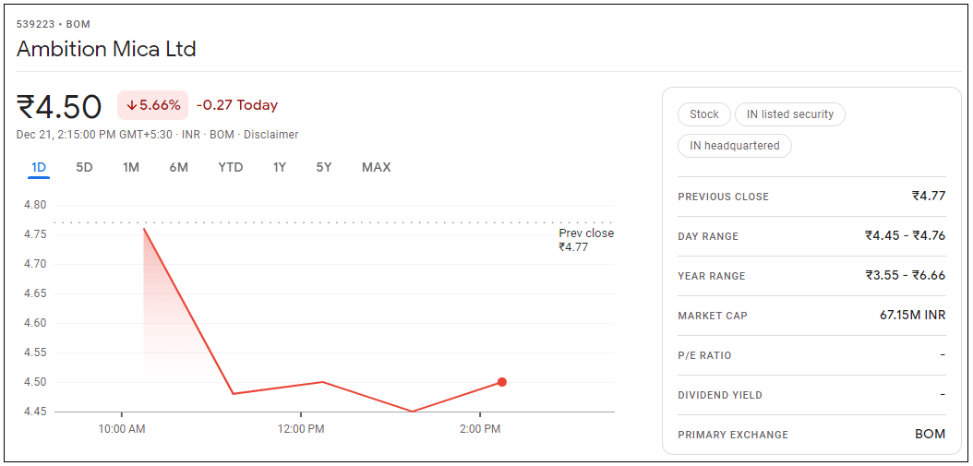This screenshot has height=466, width=973.
Task: Click the 2:00 PM axis label
Action: (480, 429)
